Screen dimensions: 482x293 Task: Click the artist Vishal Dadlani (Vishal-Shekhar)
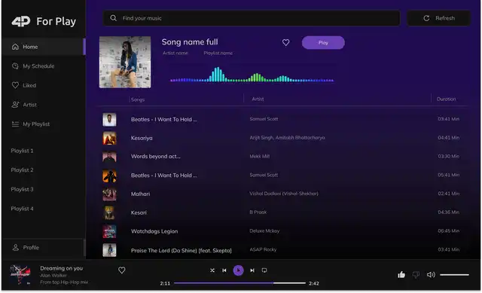click(x=284, y=194)
